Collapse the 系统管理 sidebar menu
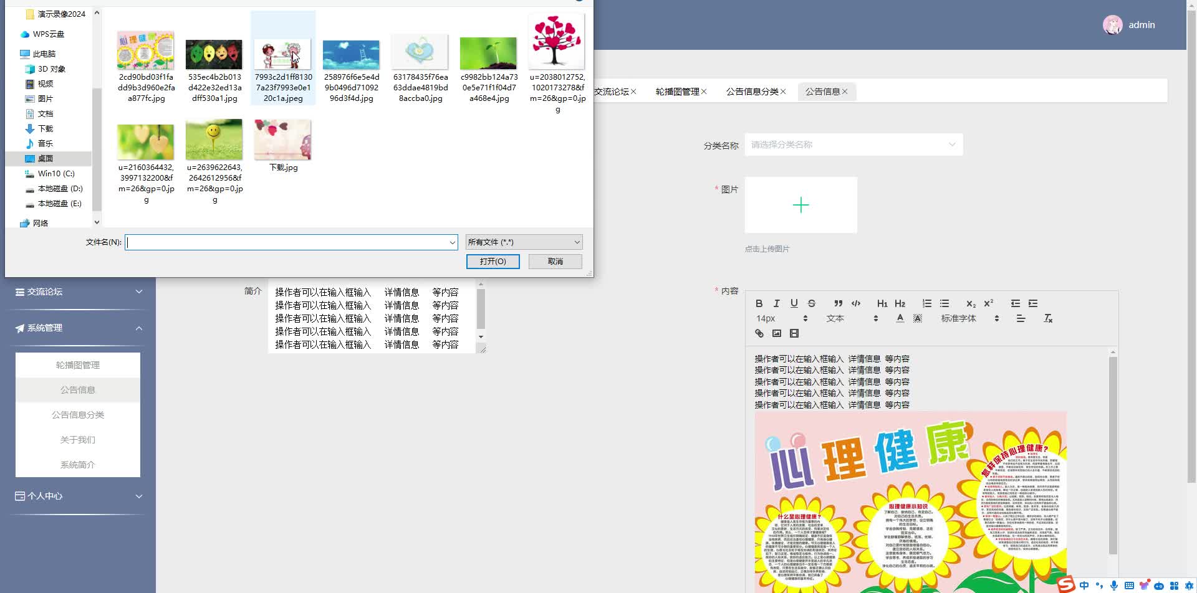 point(78,328)
